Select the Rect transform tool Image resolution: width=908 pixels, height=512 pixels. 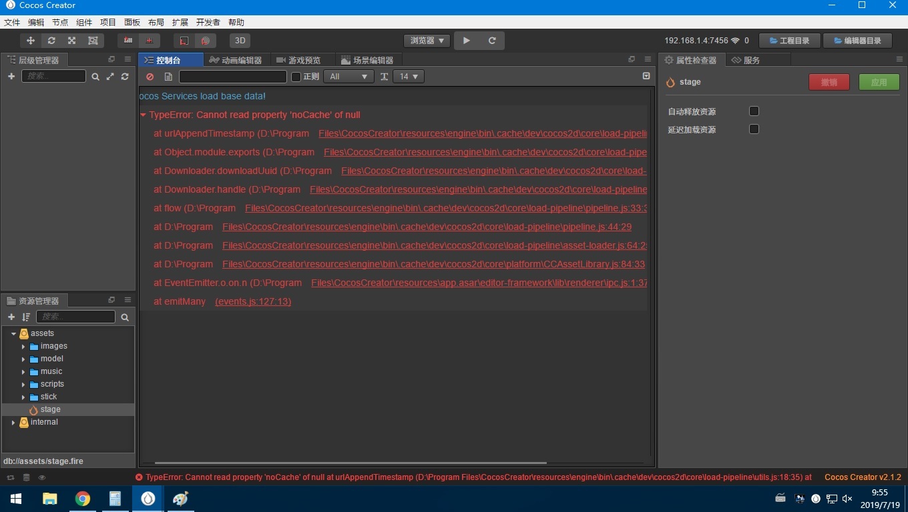click(x=93, y=41)
